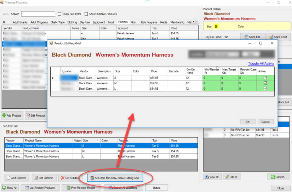Click the red X Del SubItem icon
Image resolution: width=292 pixels, height=192 pixels.
coord(63,178)
